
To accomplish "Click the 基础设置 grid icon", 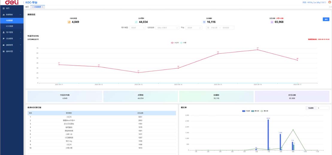I will click(4, 51).
